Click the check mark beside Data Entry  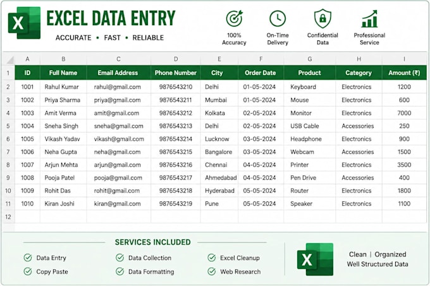coord(28,258)
